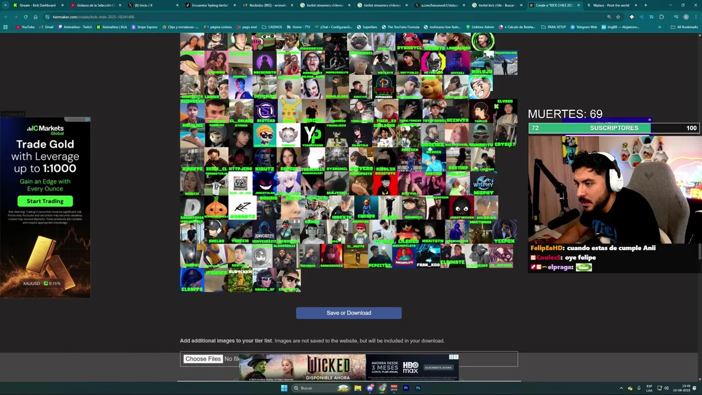Open the Stripe Express bookmark
Screen dimensions: 702x395
tap(144, 27)
